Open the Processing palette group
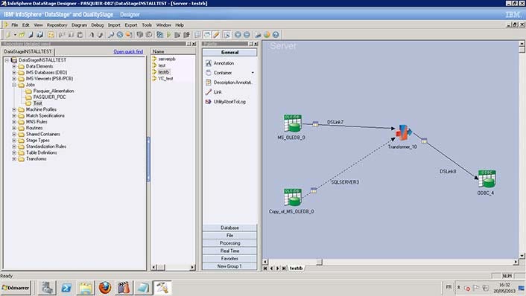The height and width of the screenshot is (296, 526). [229, 243]
